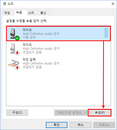Click the disconnected 마이크 device icon

tap(14, 49)
